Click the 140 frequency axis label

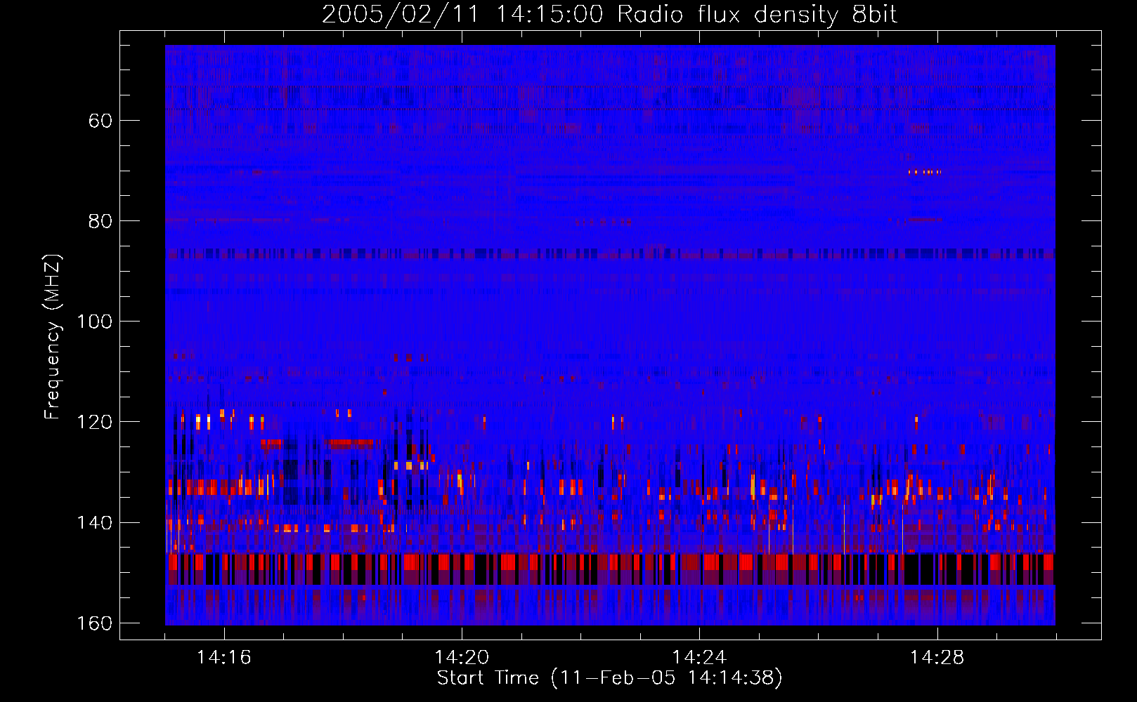click(94, 523)
